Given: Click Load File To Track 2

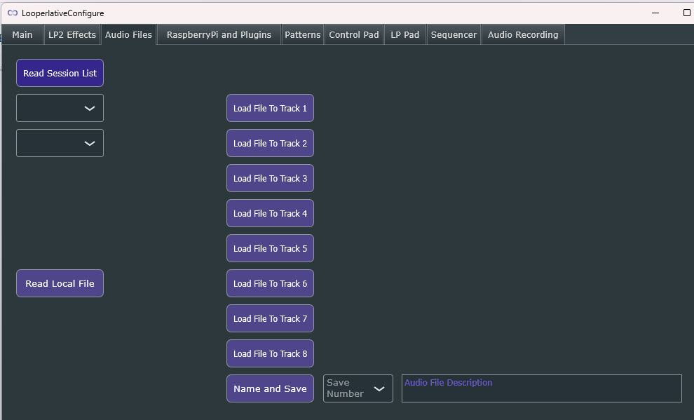Looking at the screenshot, I should pos(270,143).
